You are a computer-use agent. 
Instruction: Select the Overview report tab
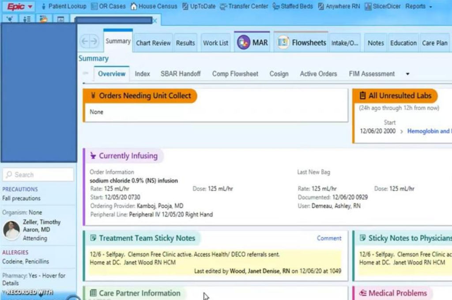click(112, 74)
